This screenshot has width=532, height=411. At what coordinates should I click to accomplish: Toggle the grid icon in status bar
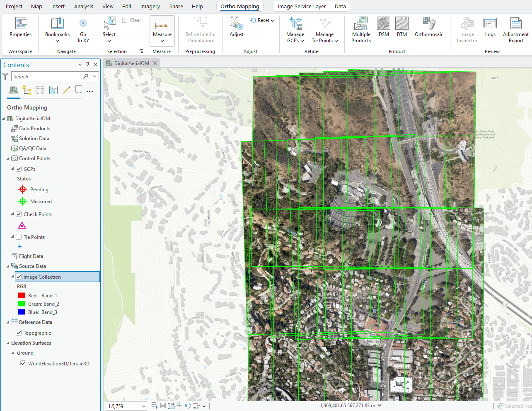(x=163, y=406)
